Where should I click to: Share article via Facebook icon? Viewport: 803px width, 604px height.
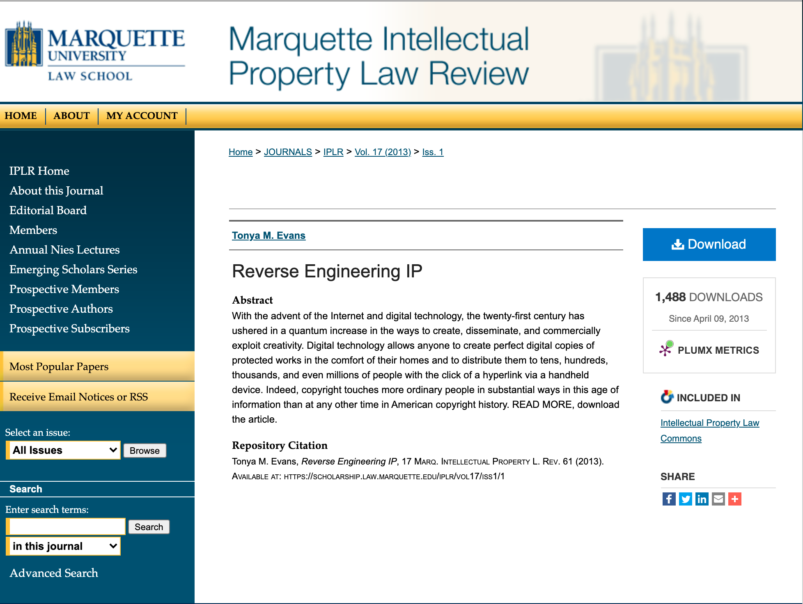669,499
